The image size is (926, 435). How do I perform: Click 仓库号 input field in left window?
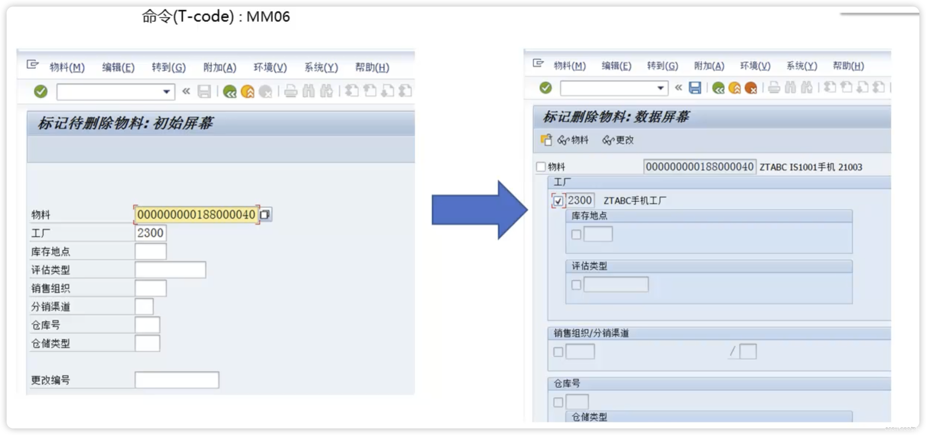pyautogui.click(x=147, y=325)
